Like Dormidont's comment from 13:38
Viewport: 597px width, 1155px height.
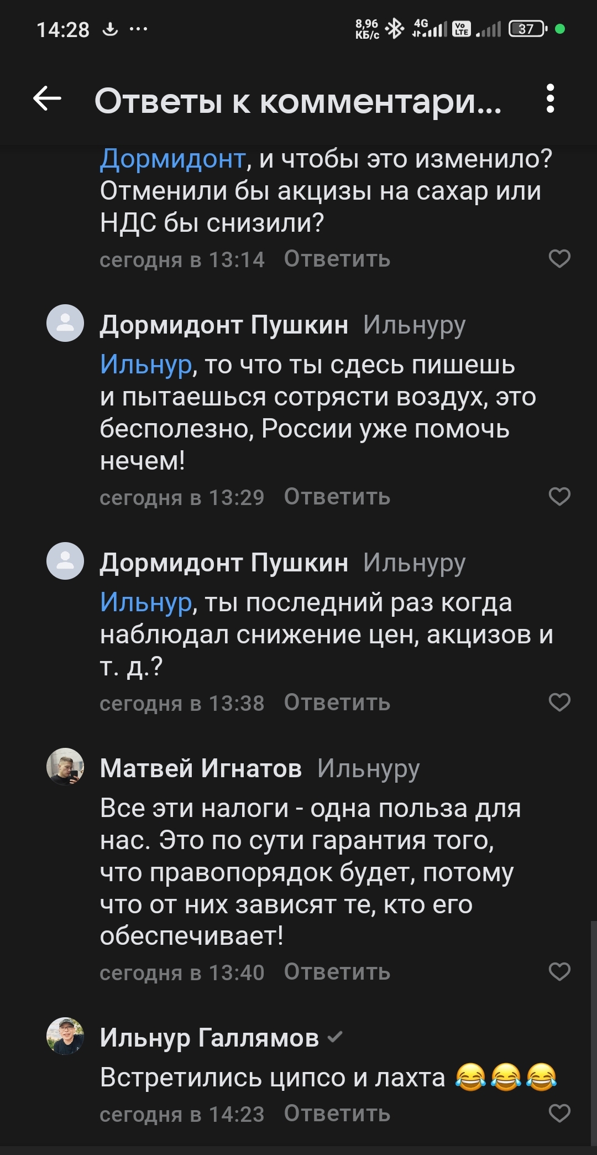coord(559,703)
